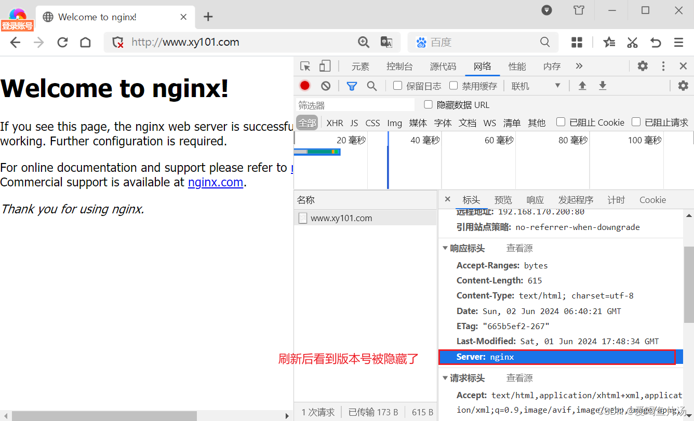Switch to the 控制台 tab
Screen dimensions: 694x421
[399, 66]
